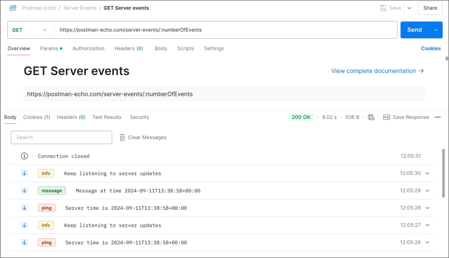Open the Save options dropdown arrow
The width and height of the screenshot is (449, 258).
[x=410, y=8]
